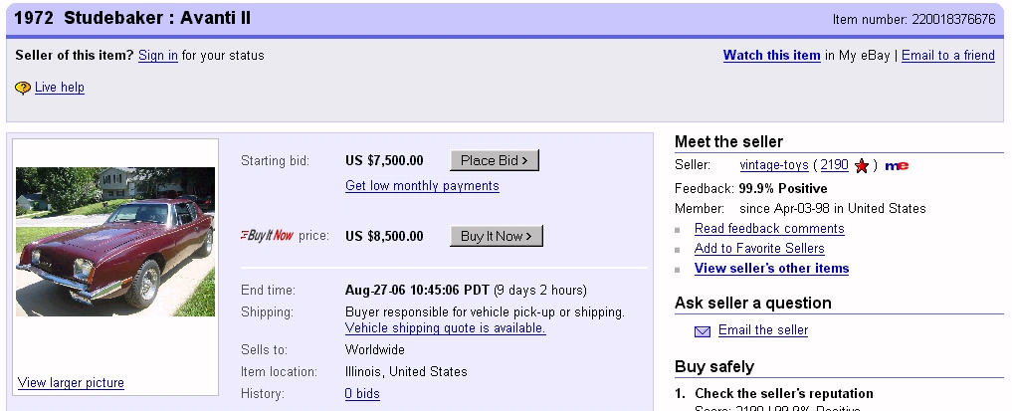This screenshot has width=1012, height=411.
Task: Click Add to Favorite Sellers
Action: (759, 249)
